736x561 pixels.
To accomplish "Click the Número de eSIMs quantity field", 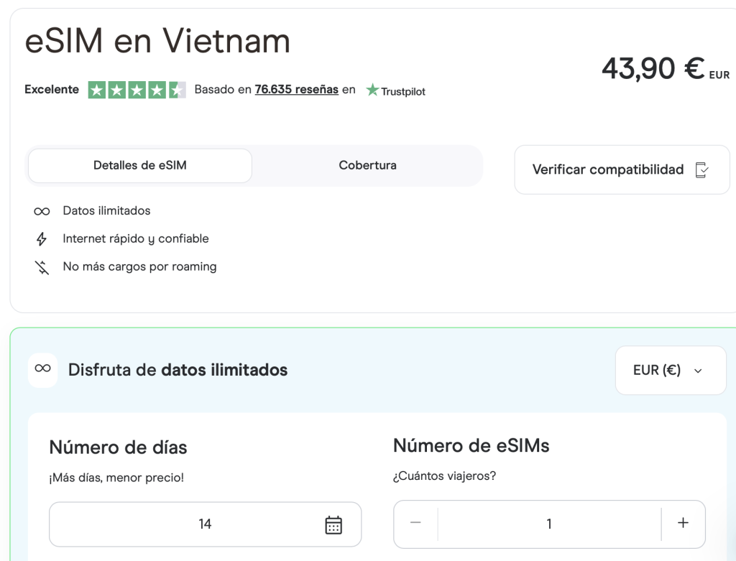I will pos(548,523).
